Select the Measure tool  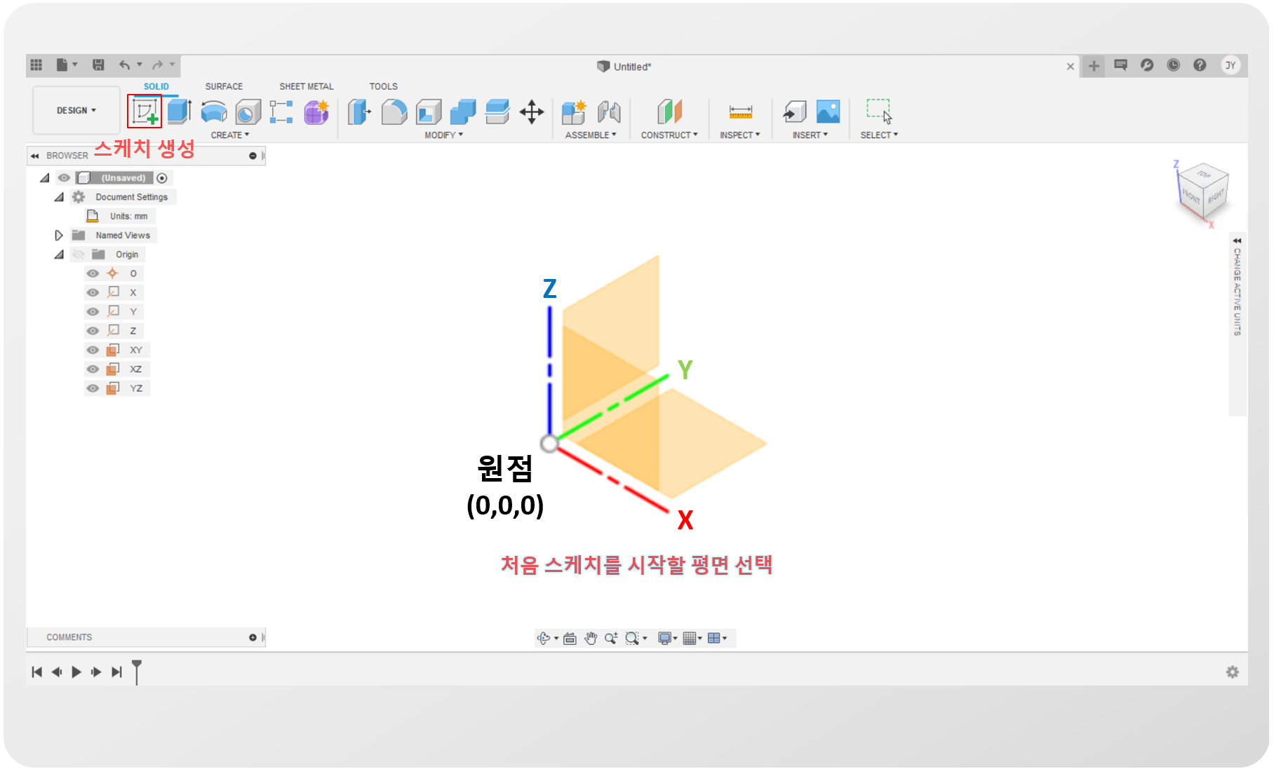pos(740,111)
